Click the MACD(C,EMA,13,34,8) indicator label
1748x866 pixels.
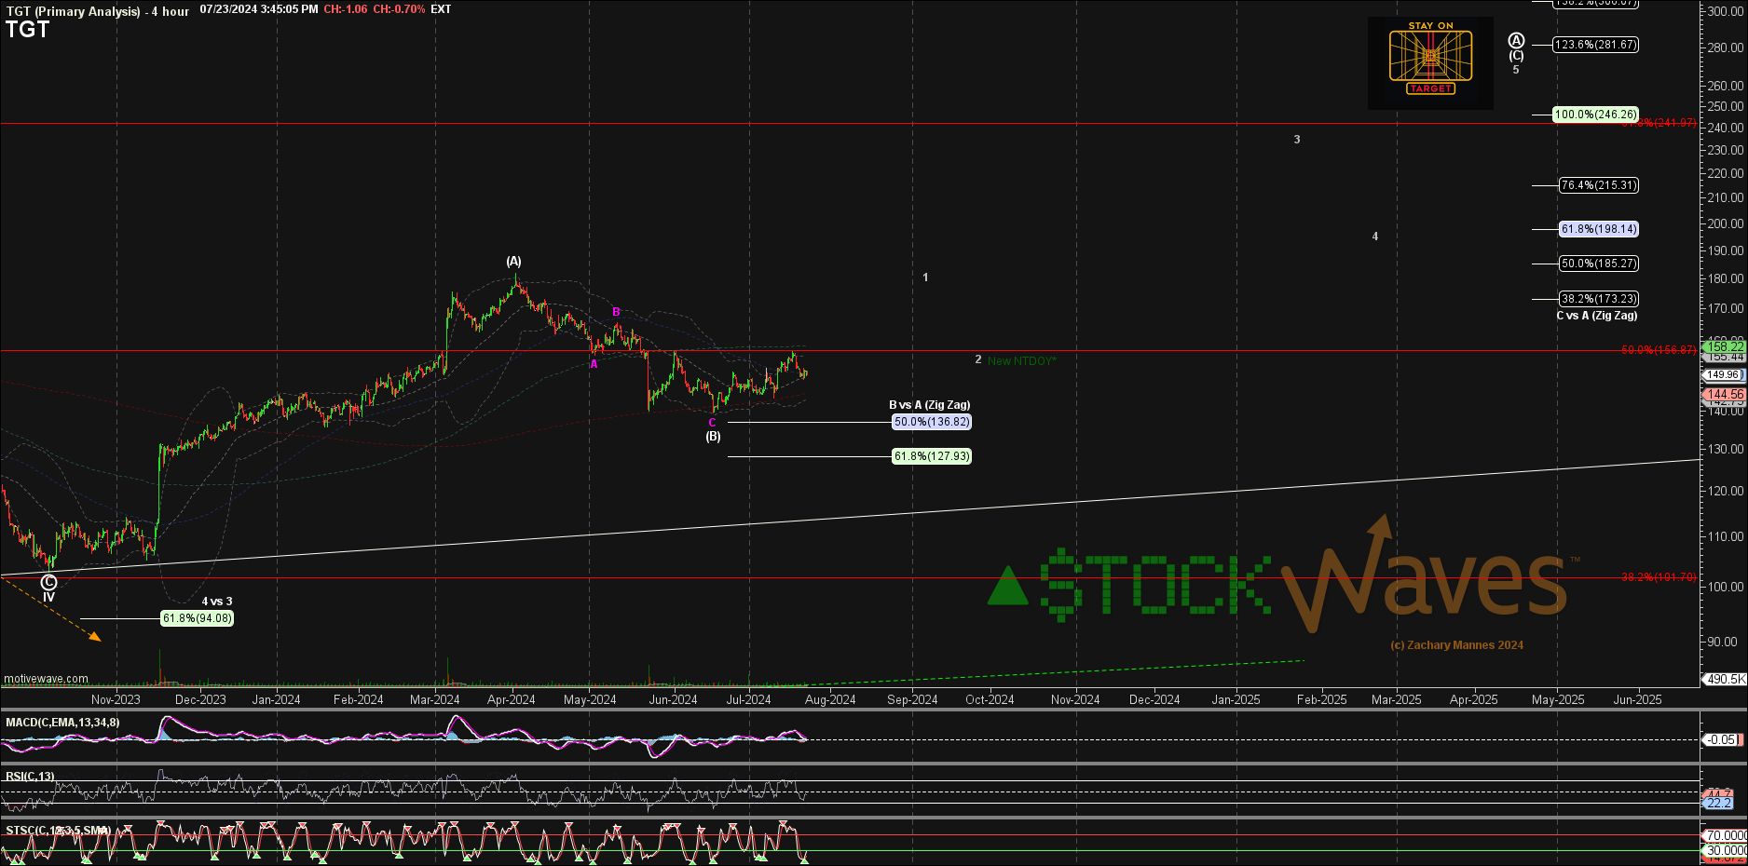(x=62, y=723)
